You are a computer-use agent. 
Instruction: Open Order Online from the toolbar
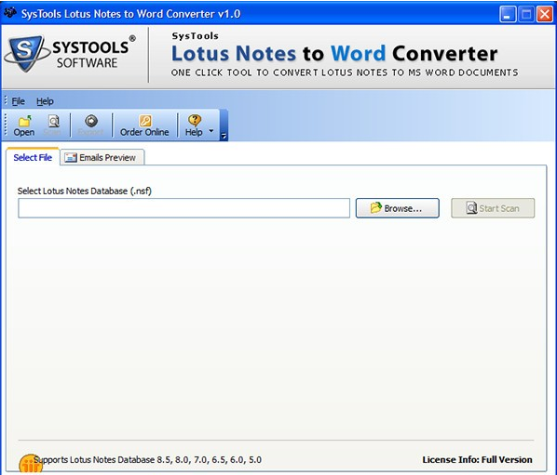(x=144, y=125)
